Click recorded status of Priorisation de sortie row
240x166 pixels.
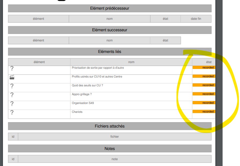point(204,68)
